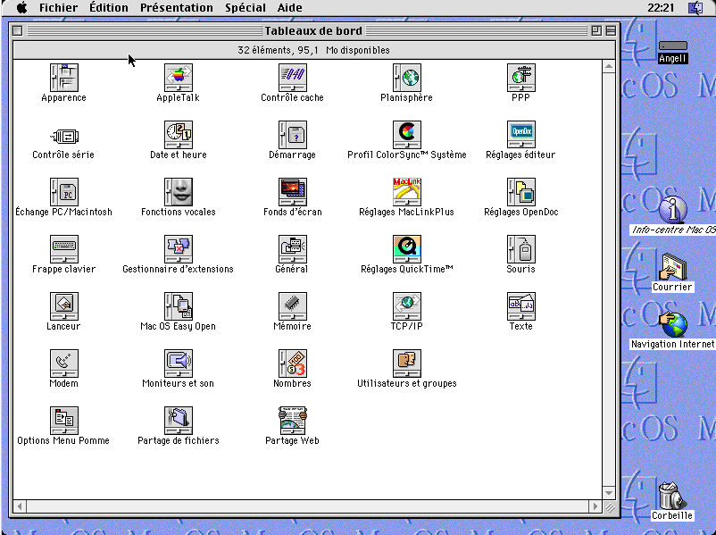Click the vertical scrollbar down arrow
716x535 pixels.
(609, 493)
